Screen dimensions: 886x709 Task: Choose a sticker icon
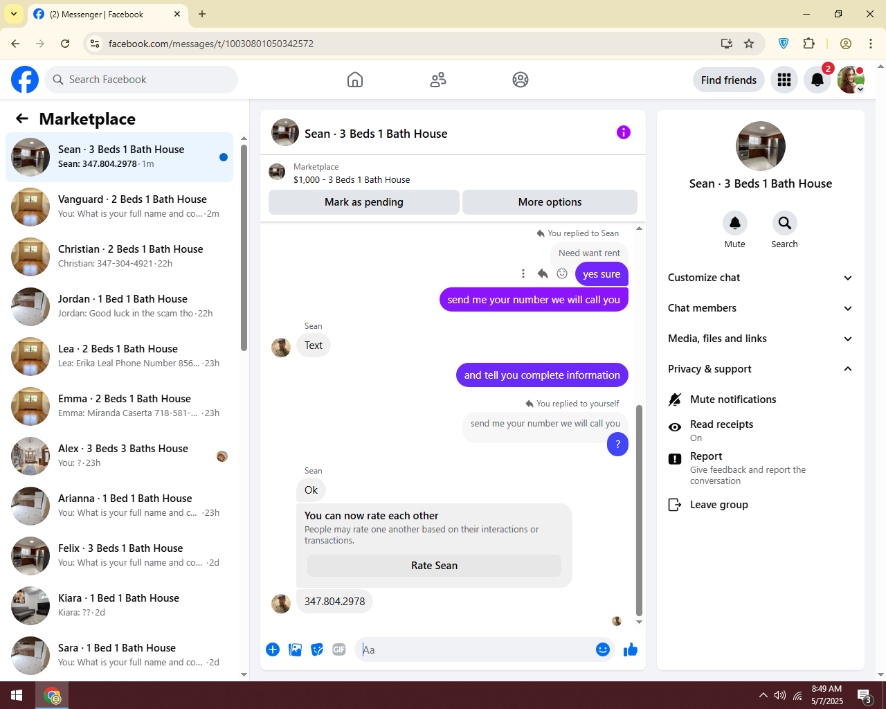pos(317,649)
